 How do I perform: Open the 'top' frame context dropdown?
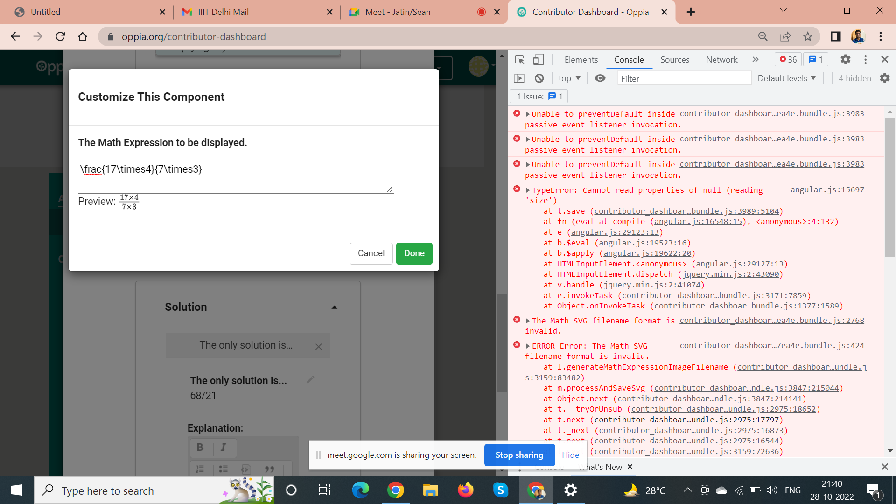pos(569,78)
